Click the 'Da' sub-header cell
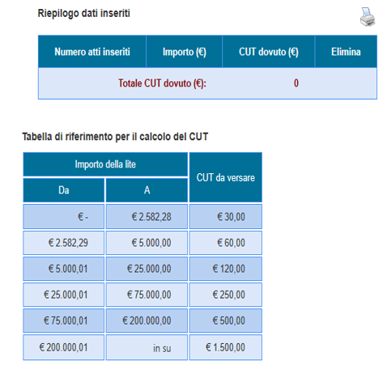Viewport: 387px width, 378px height. tap(64, 190)
